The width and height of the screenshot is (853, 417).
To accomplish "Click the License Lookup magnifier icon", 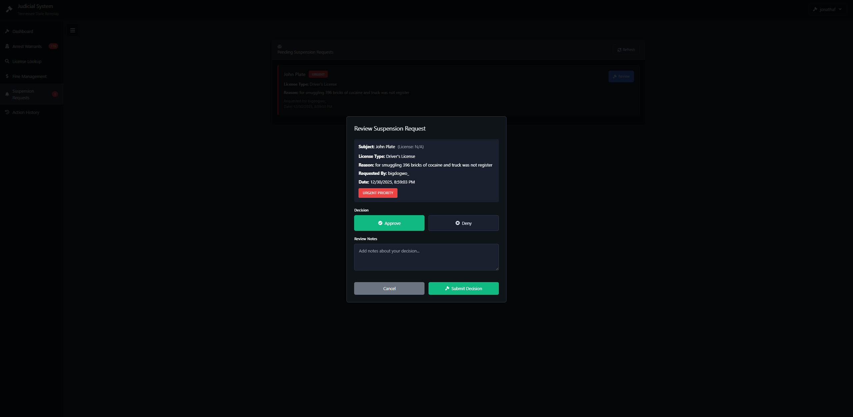I will point(7,61).
